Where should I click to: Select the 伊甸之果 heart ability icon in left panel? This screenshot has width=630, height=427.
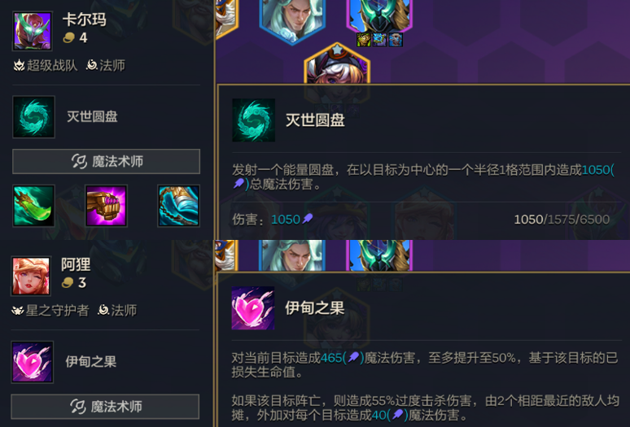click(x=32, y=362)
